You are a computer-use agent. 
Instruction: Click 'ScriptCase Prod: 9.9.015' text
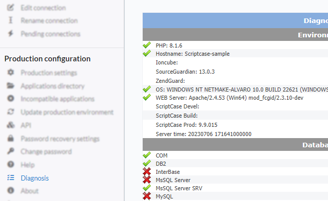[186, 125]
